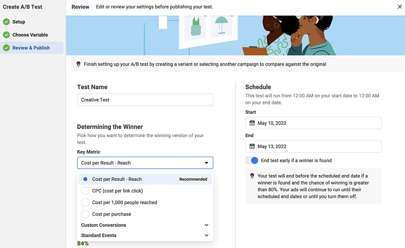Open the Start date field May 10, 2022

pos(313,123)
